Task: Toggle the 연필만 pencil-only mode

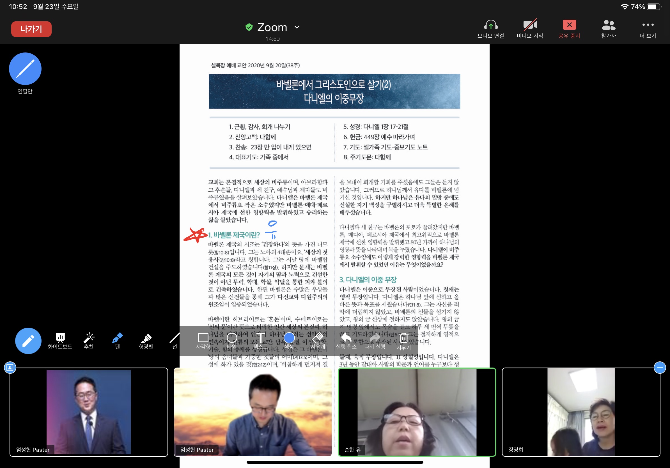Action: tap(25, 69)
